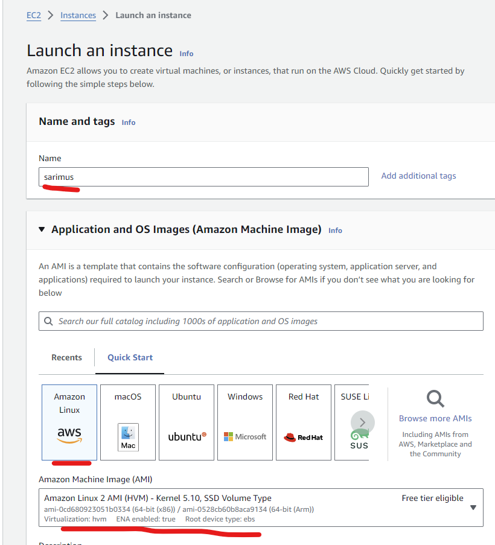Screen dimensions: 495x545
Task: Select the SUSE Linux AMI tile
Action: tap(352, 422)
